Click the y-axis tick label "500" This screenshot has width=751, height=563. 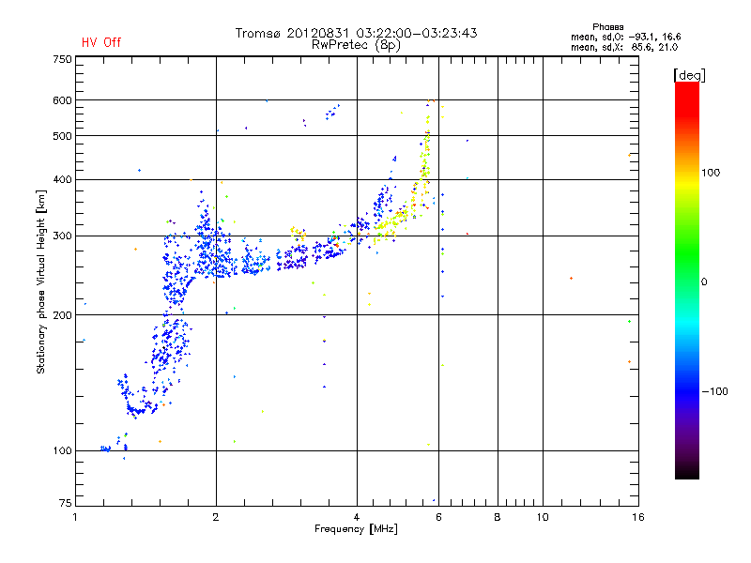click(x=62, y=136)
